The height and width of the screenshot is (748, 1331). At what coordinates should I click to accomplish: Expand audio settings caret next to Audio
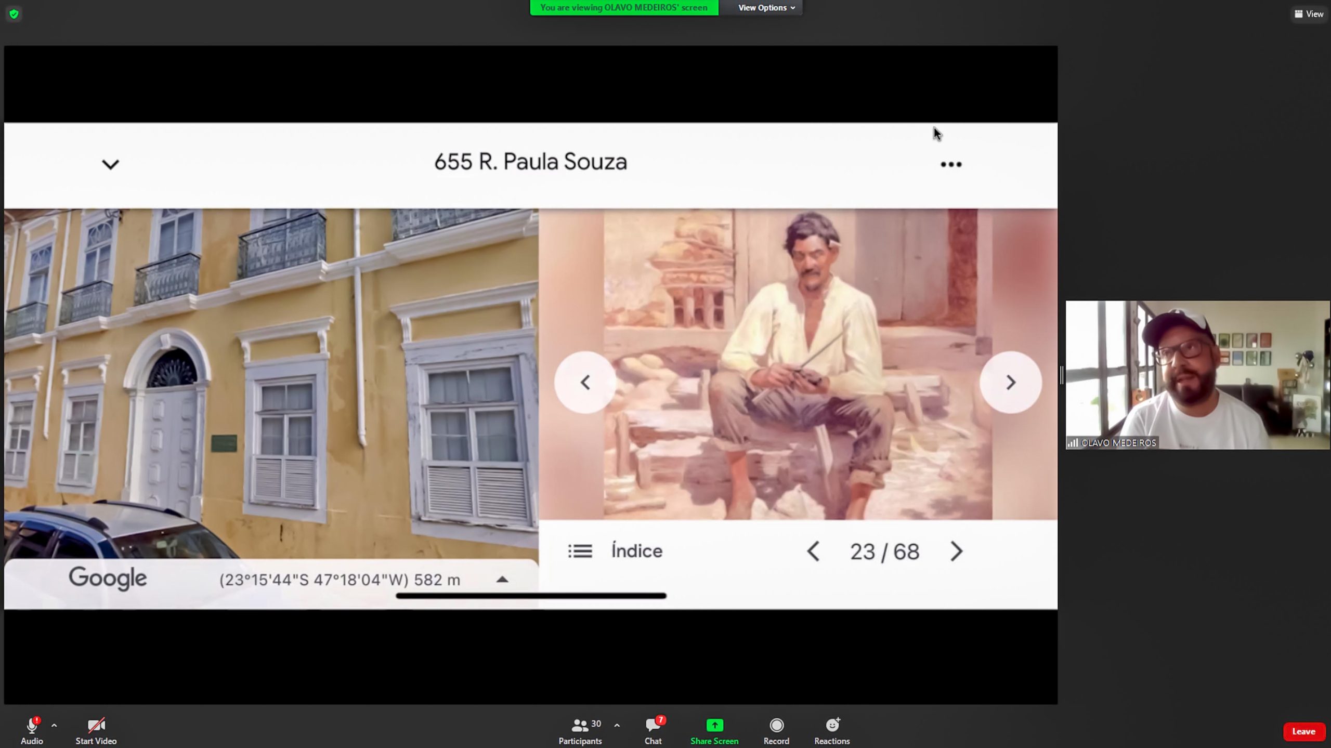click(54, 725)
